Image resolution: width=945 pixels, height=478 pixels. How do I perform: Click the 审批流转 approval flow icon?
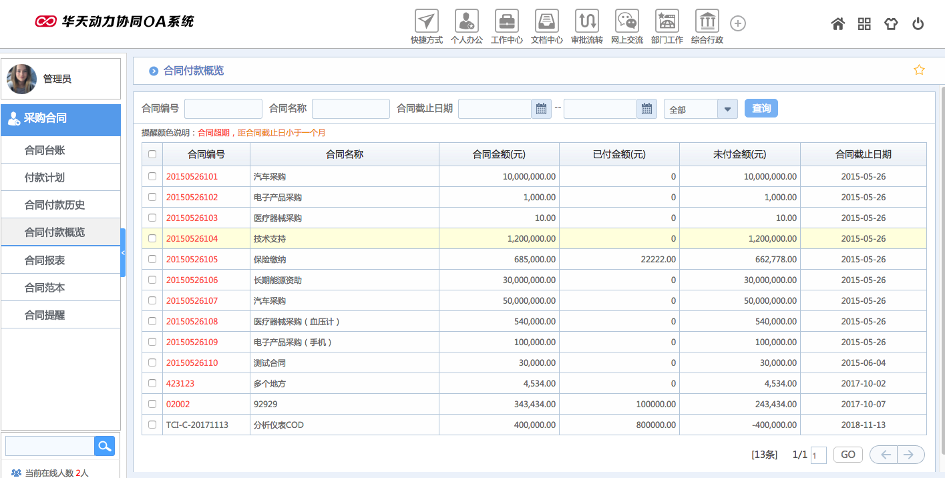[x=587, y=21]
